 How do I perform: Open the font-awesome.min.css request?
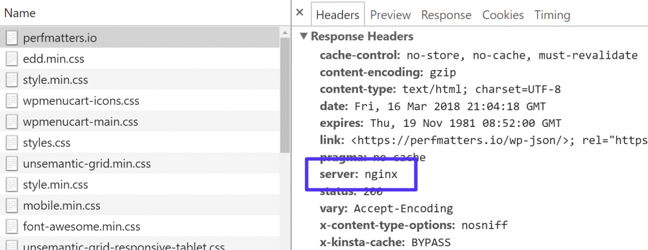140,227
